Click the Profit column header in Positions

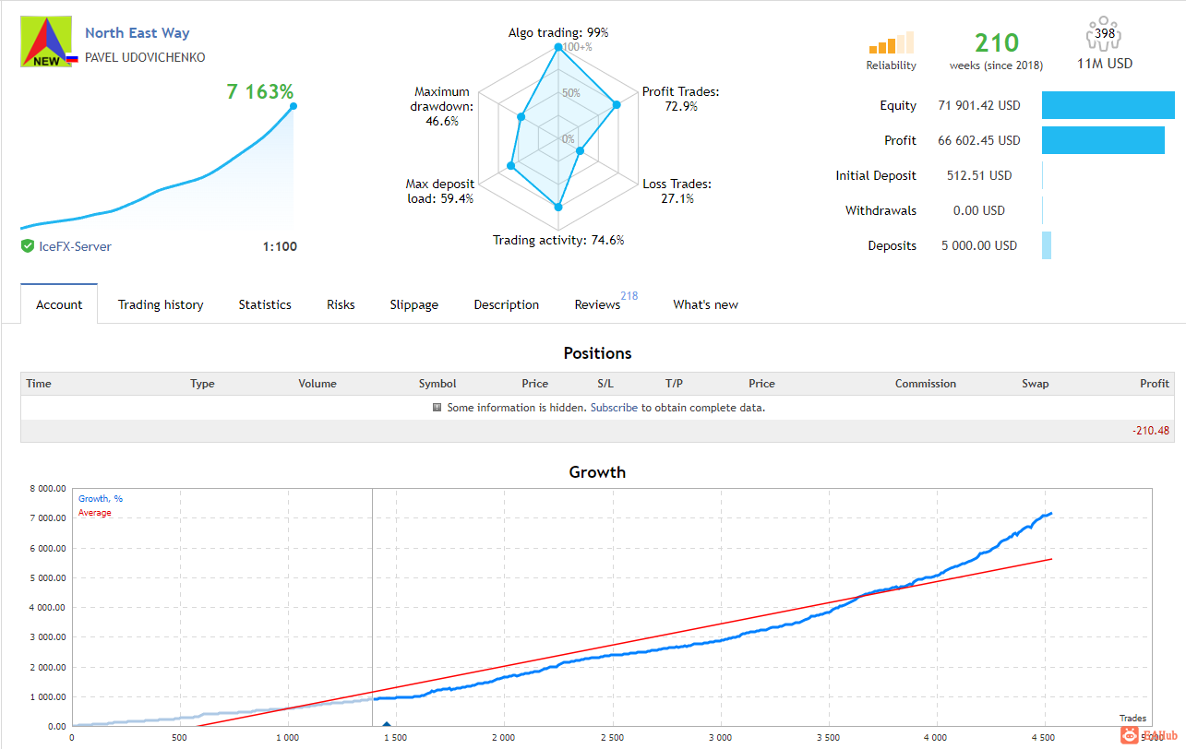[1155, 384]
